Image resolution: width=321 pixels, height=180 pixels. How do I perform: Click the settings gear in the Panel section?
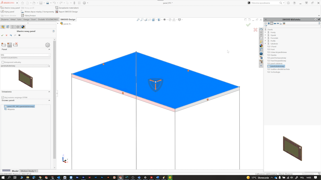click(47, 45)
